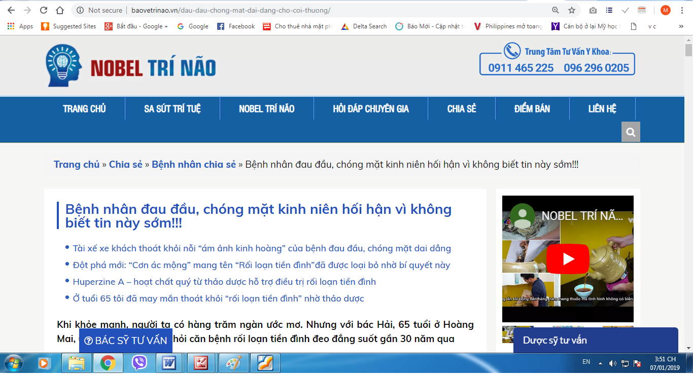Bookmark this page with the star icon
Viewport: 693px width, 375px height.
(x=572, y=10)
